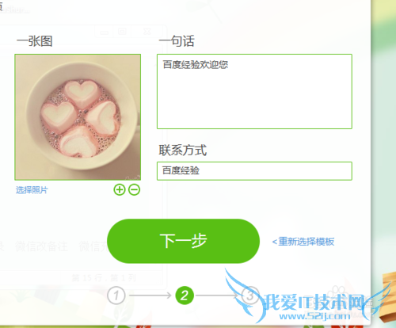Viewport: 396px width, 328px height.
Task: Jump to step 1 circle indicator
Action: pos(116,296)
